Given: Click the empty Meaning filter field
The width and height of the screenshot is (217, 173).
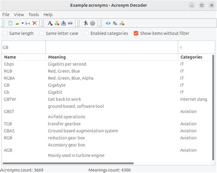Looking at the screenshot, I should click(x=112, y=47).
